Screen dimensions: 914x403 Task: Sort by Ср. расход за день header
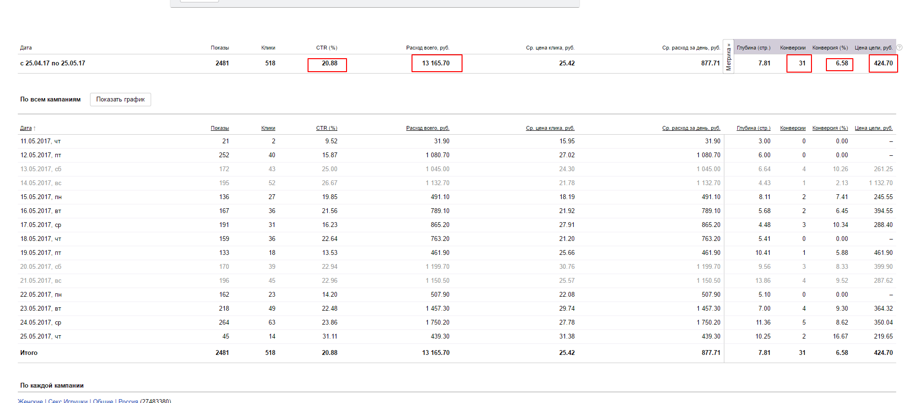pyautogui.click(x=691, y=128)
